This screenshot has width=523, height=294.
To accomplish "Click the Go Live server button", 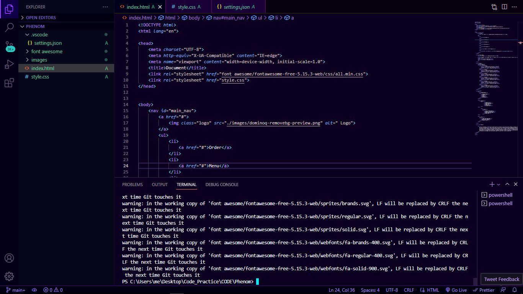I will [456, 290].
